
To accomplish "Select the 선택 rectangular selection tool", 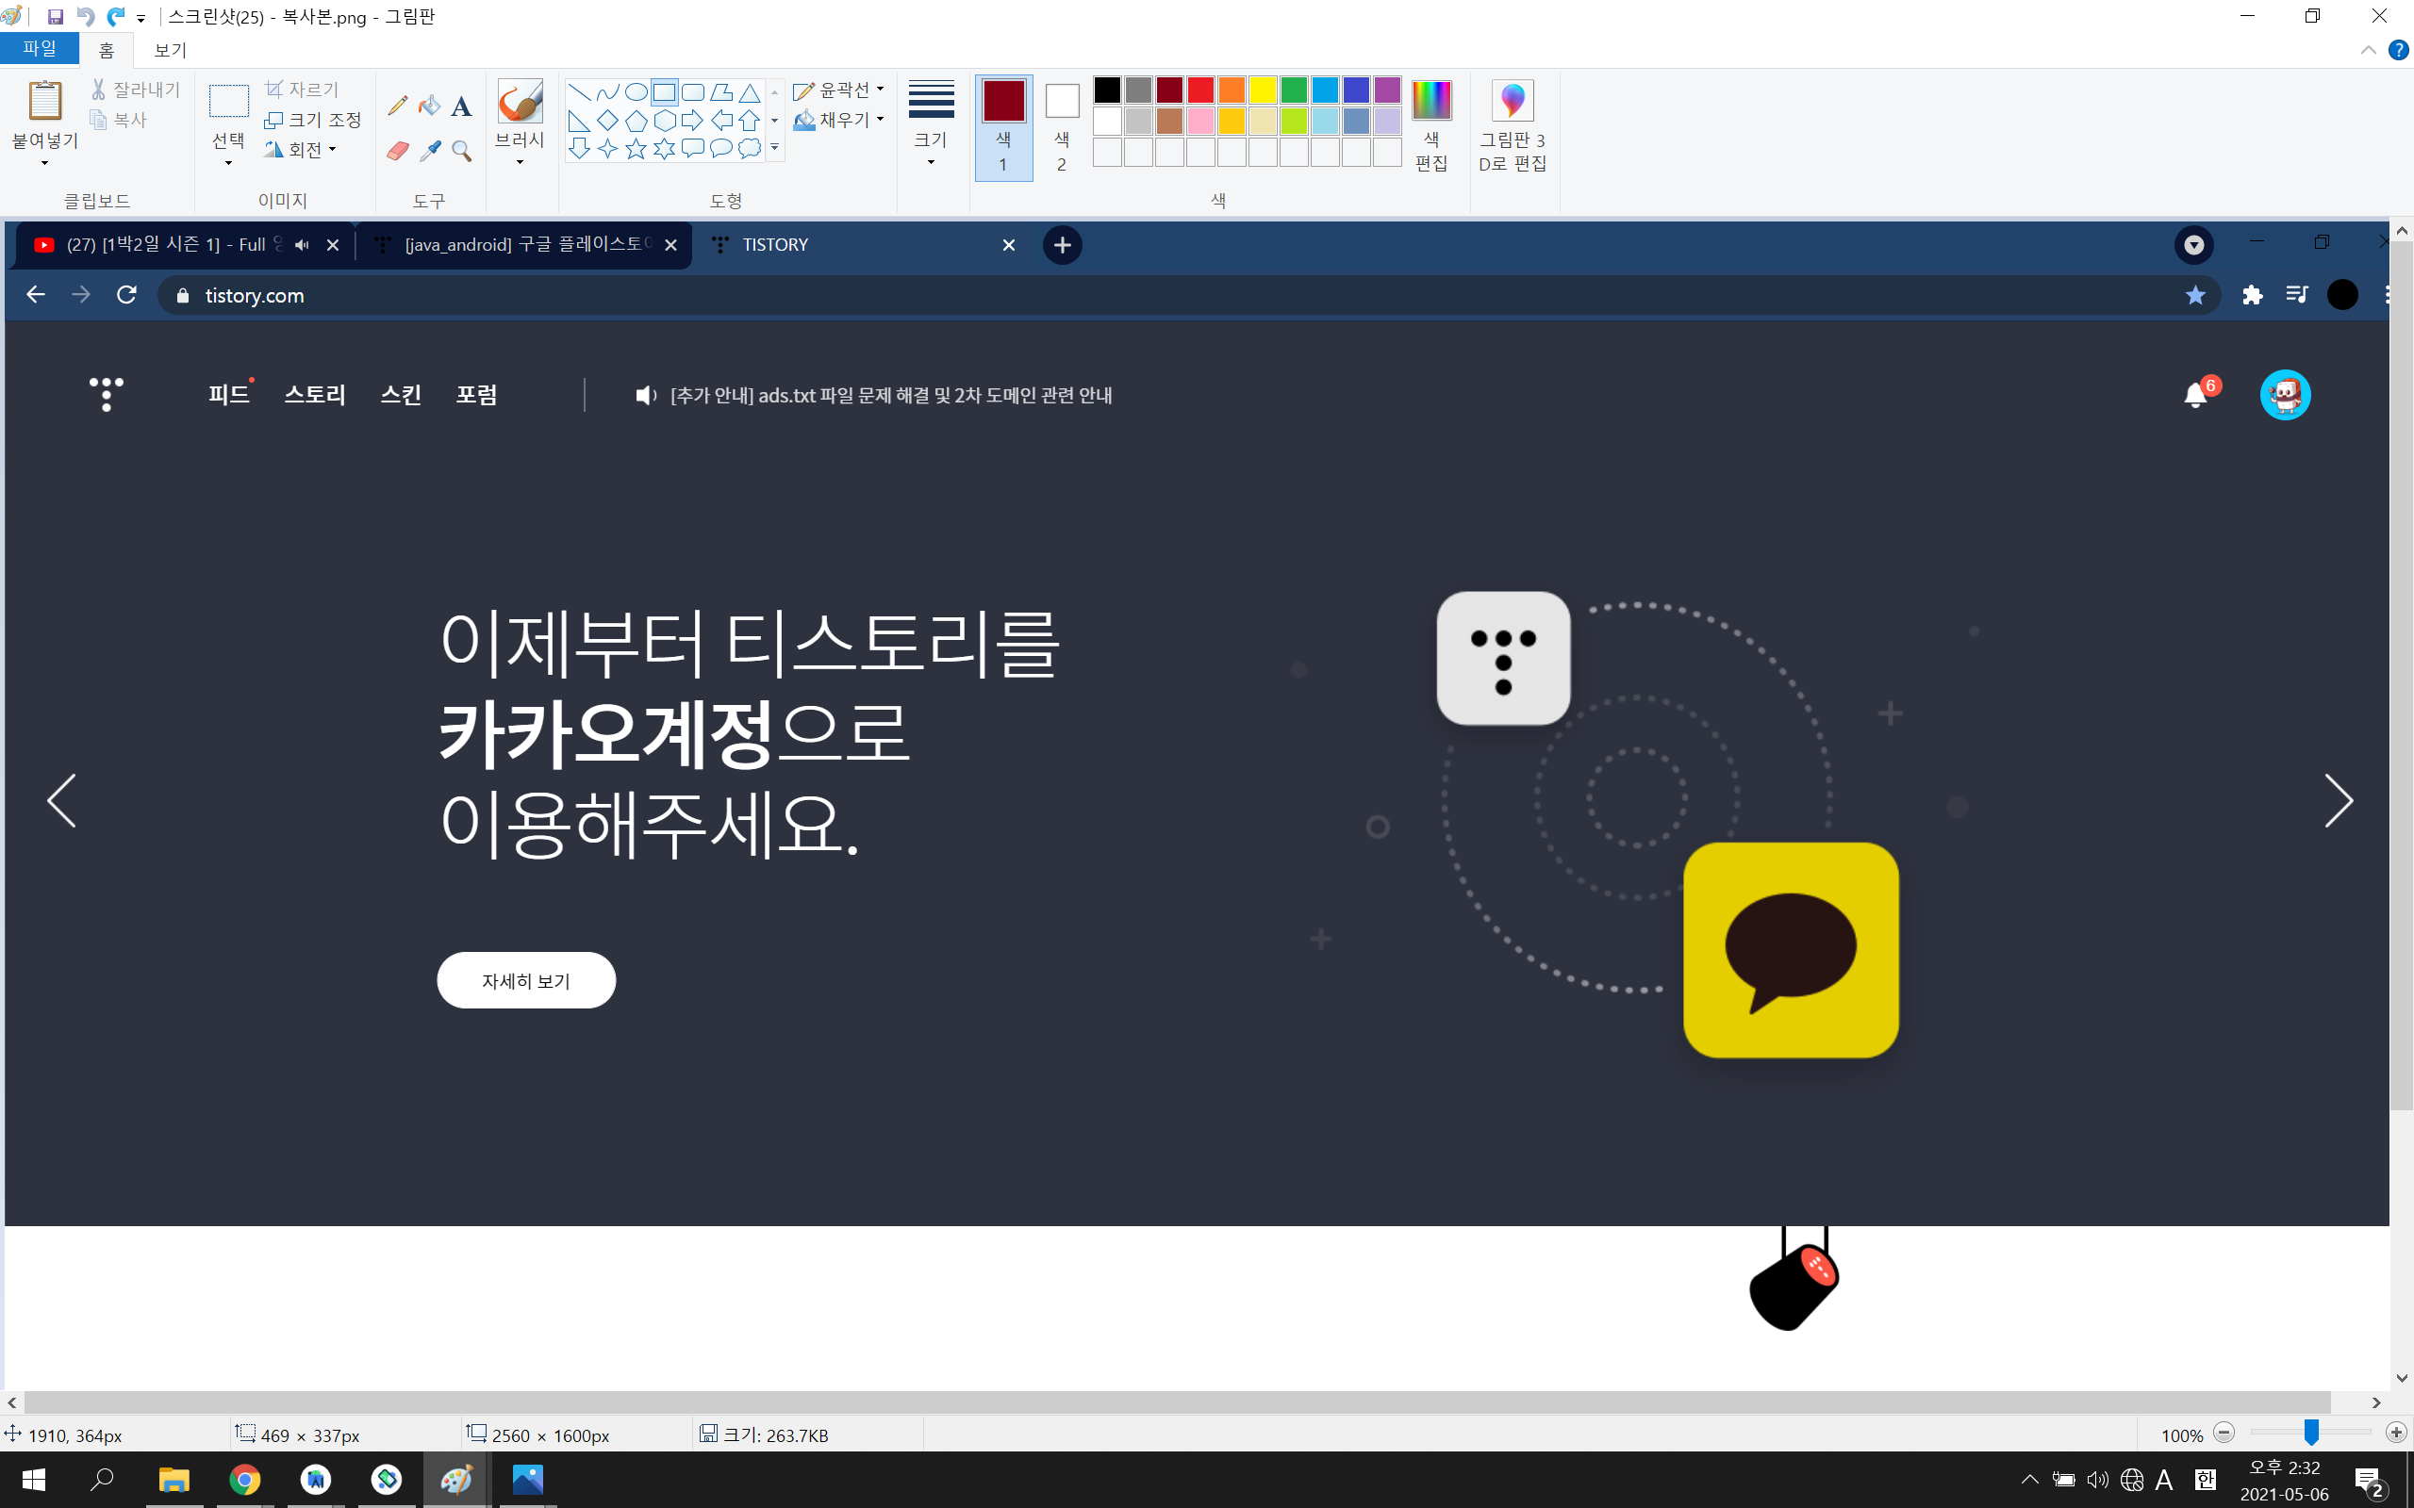I will point(228,101).
